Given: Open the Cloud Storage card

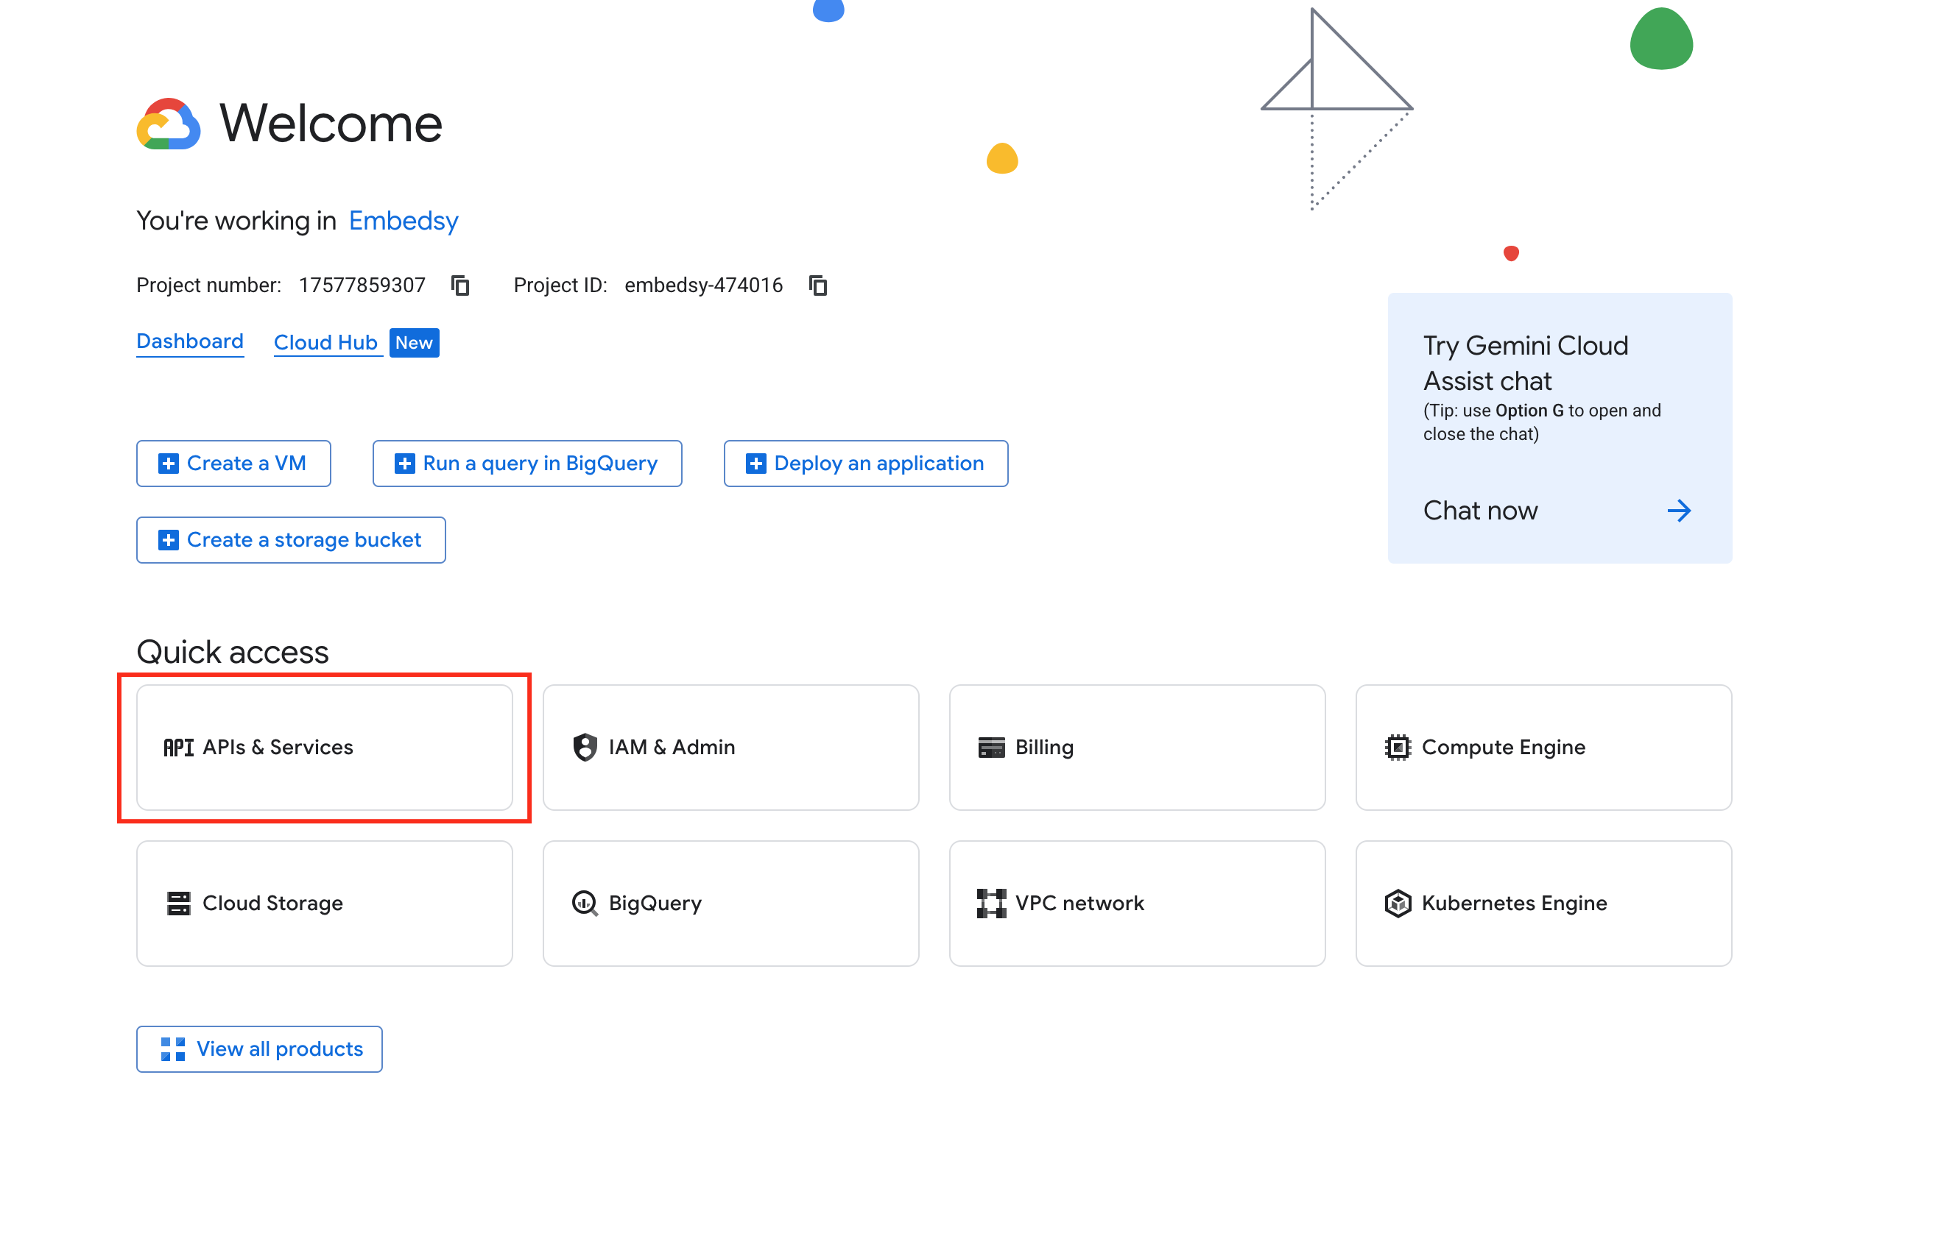Looking at the screenshot, I should click(324, 903).
